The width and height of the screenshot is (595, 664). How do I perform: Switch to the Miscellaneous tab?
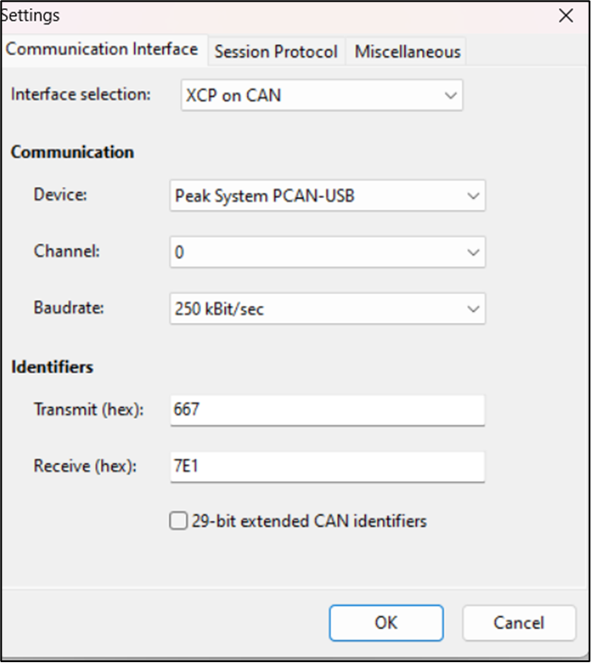[407, 52]
